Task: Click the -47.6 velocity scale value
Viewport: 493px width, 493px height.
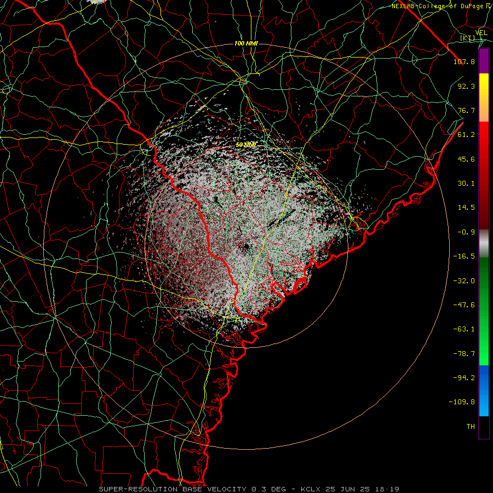Action: pos(464,305)
